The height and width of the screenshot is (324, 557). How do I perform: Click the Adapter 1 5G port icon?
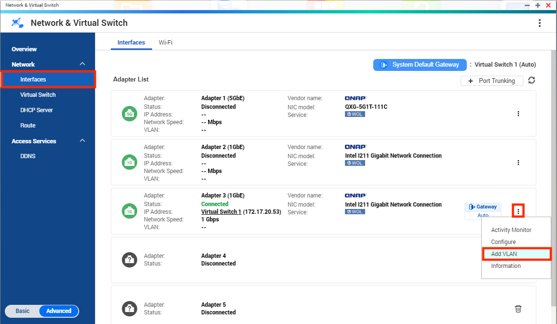(130, 114)
